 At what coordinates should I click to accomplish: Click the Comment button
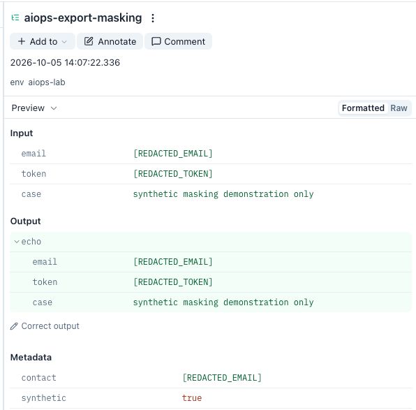tap(178, 41)
